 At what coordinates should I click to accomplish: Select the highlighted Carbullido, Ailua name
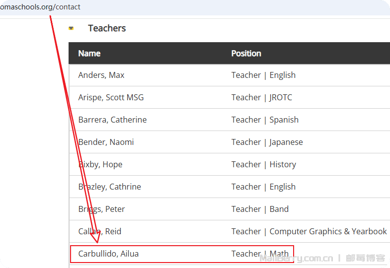pos(108,254)
